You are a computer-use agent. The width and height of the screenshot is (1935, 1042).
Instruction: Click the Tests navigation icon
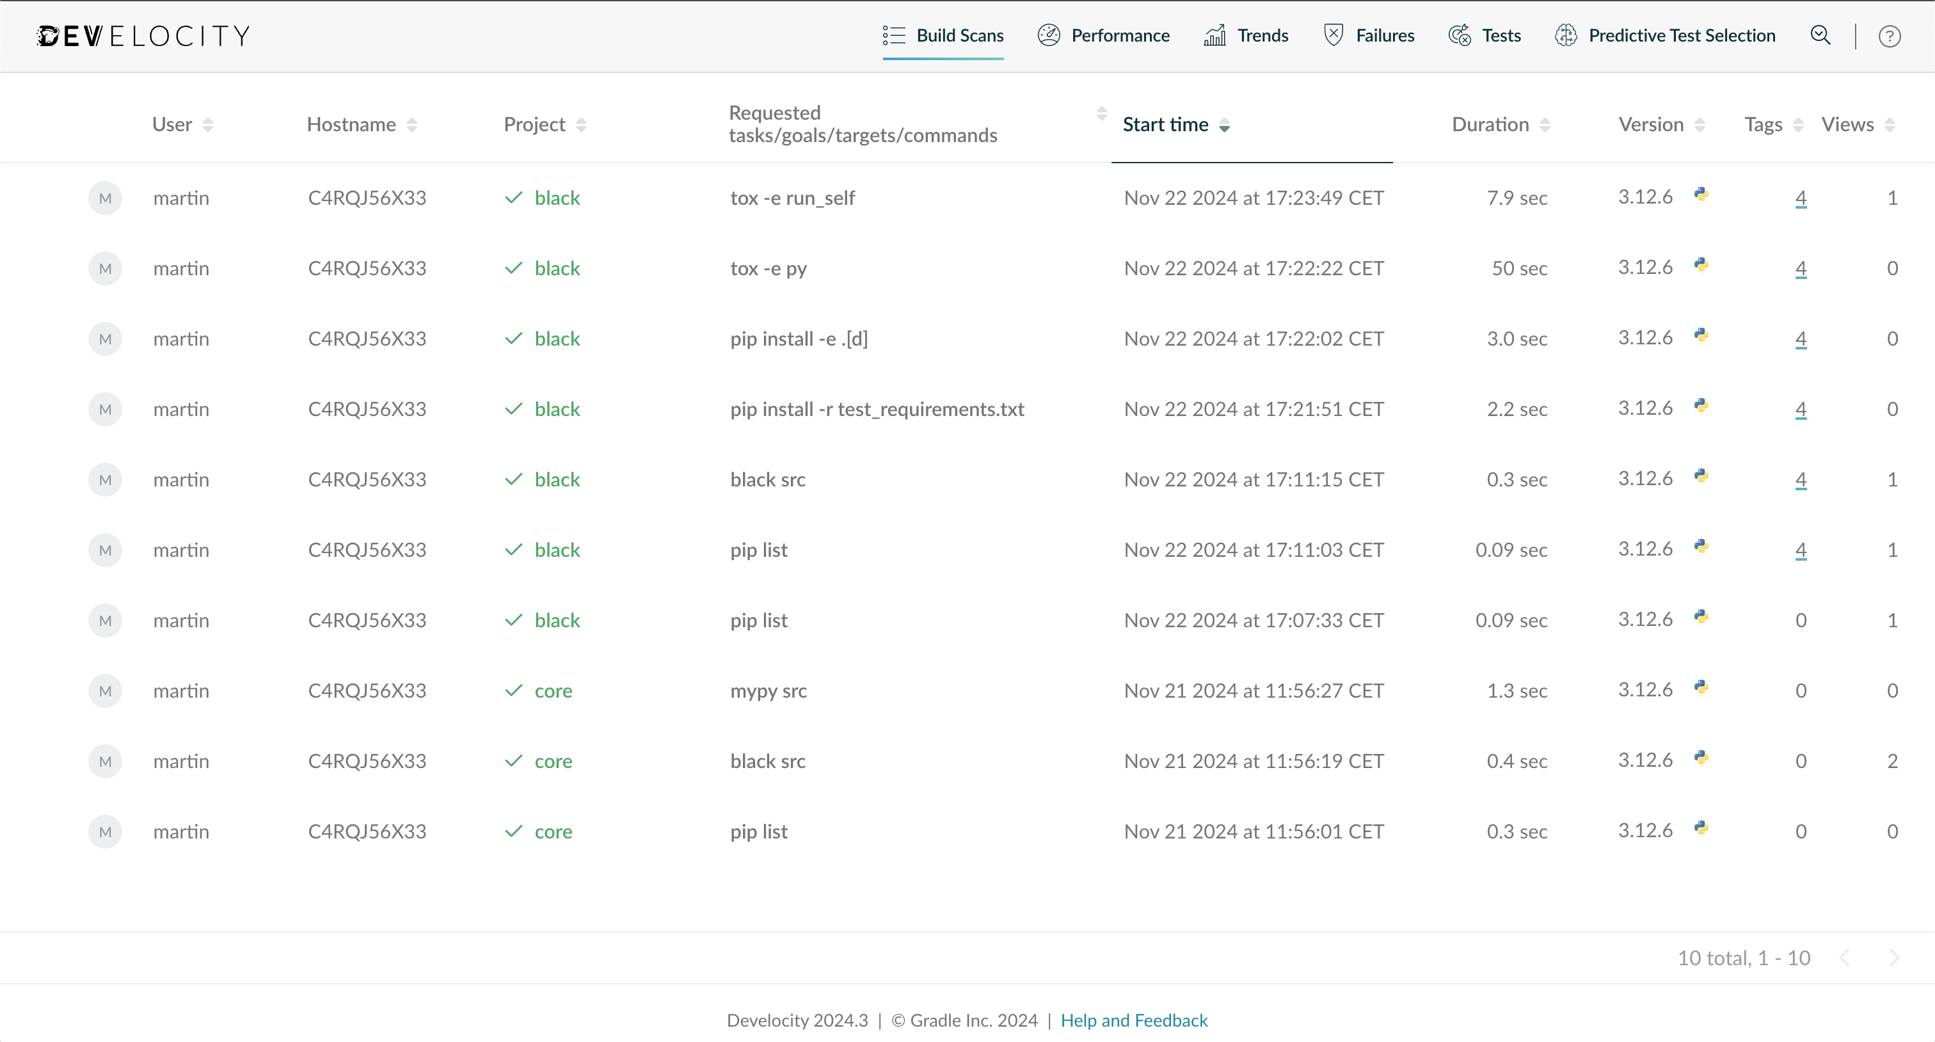(x=1458, y=35)
